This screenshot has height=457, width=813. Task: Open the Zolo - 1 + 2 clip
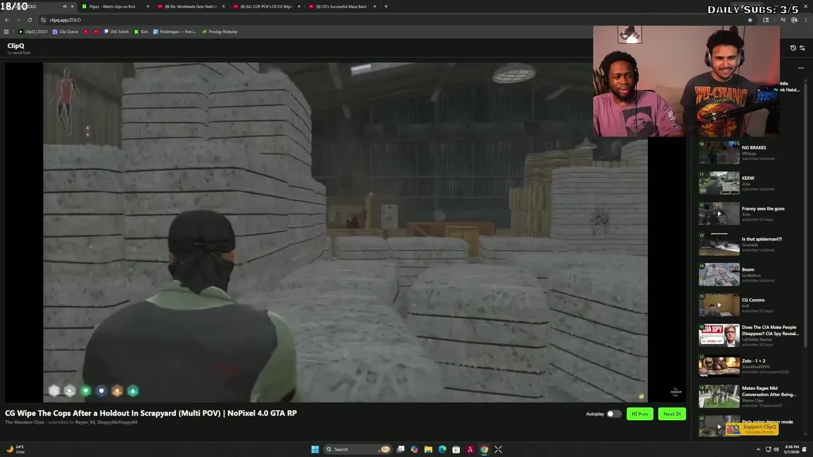coord(748,366)
